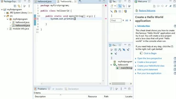Click Welcome back arrow

[158, 6]
